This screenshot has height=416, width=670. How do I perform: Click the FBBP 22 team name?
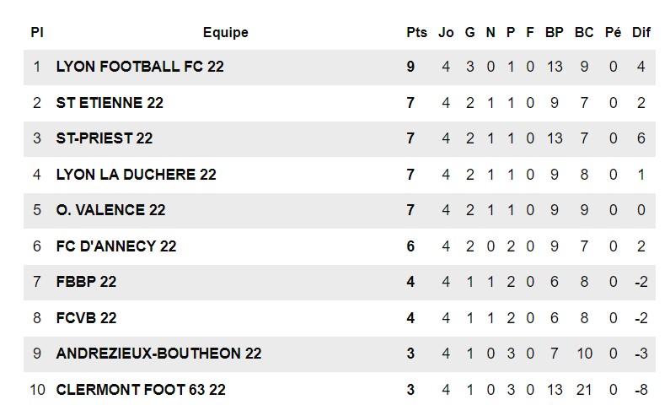[x=86, y=282]
